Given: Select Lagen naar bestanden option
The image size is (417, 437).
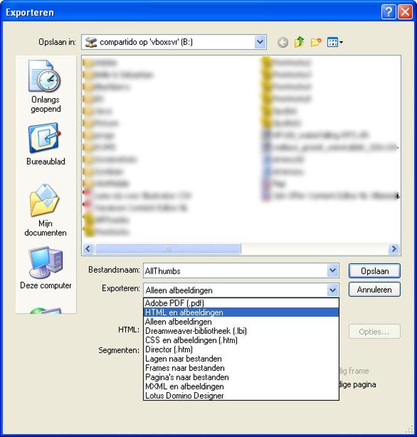Looking at the screenshot, I should tap(241, 358).
